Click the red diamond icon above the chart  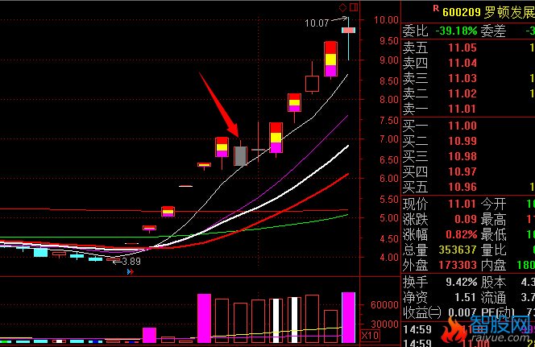[x=342, y=7]
